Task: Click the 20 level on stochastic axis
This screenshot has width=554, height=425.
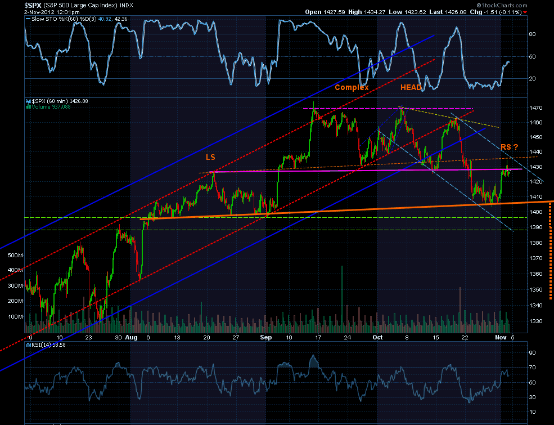Action: click(x=532, y=78)
